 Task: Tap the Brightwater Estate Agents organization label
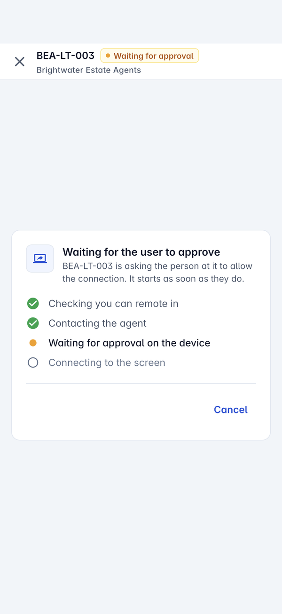coord(89,70)
